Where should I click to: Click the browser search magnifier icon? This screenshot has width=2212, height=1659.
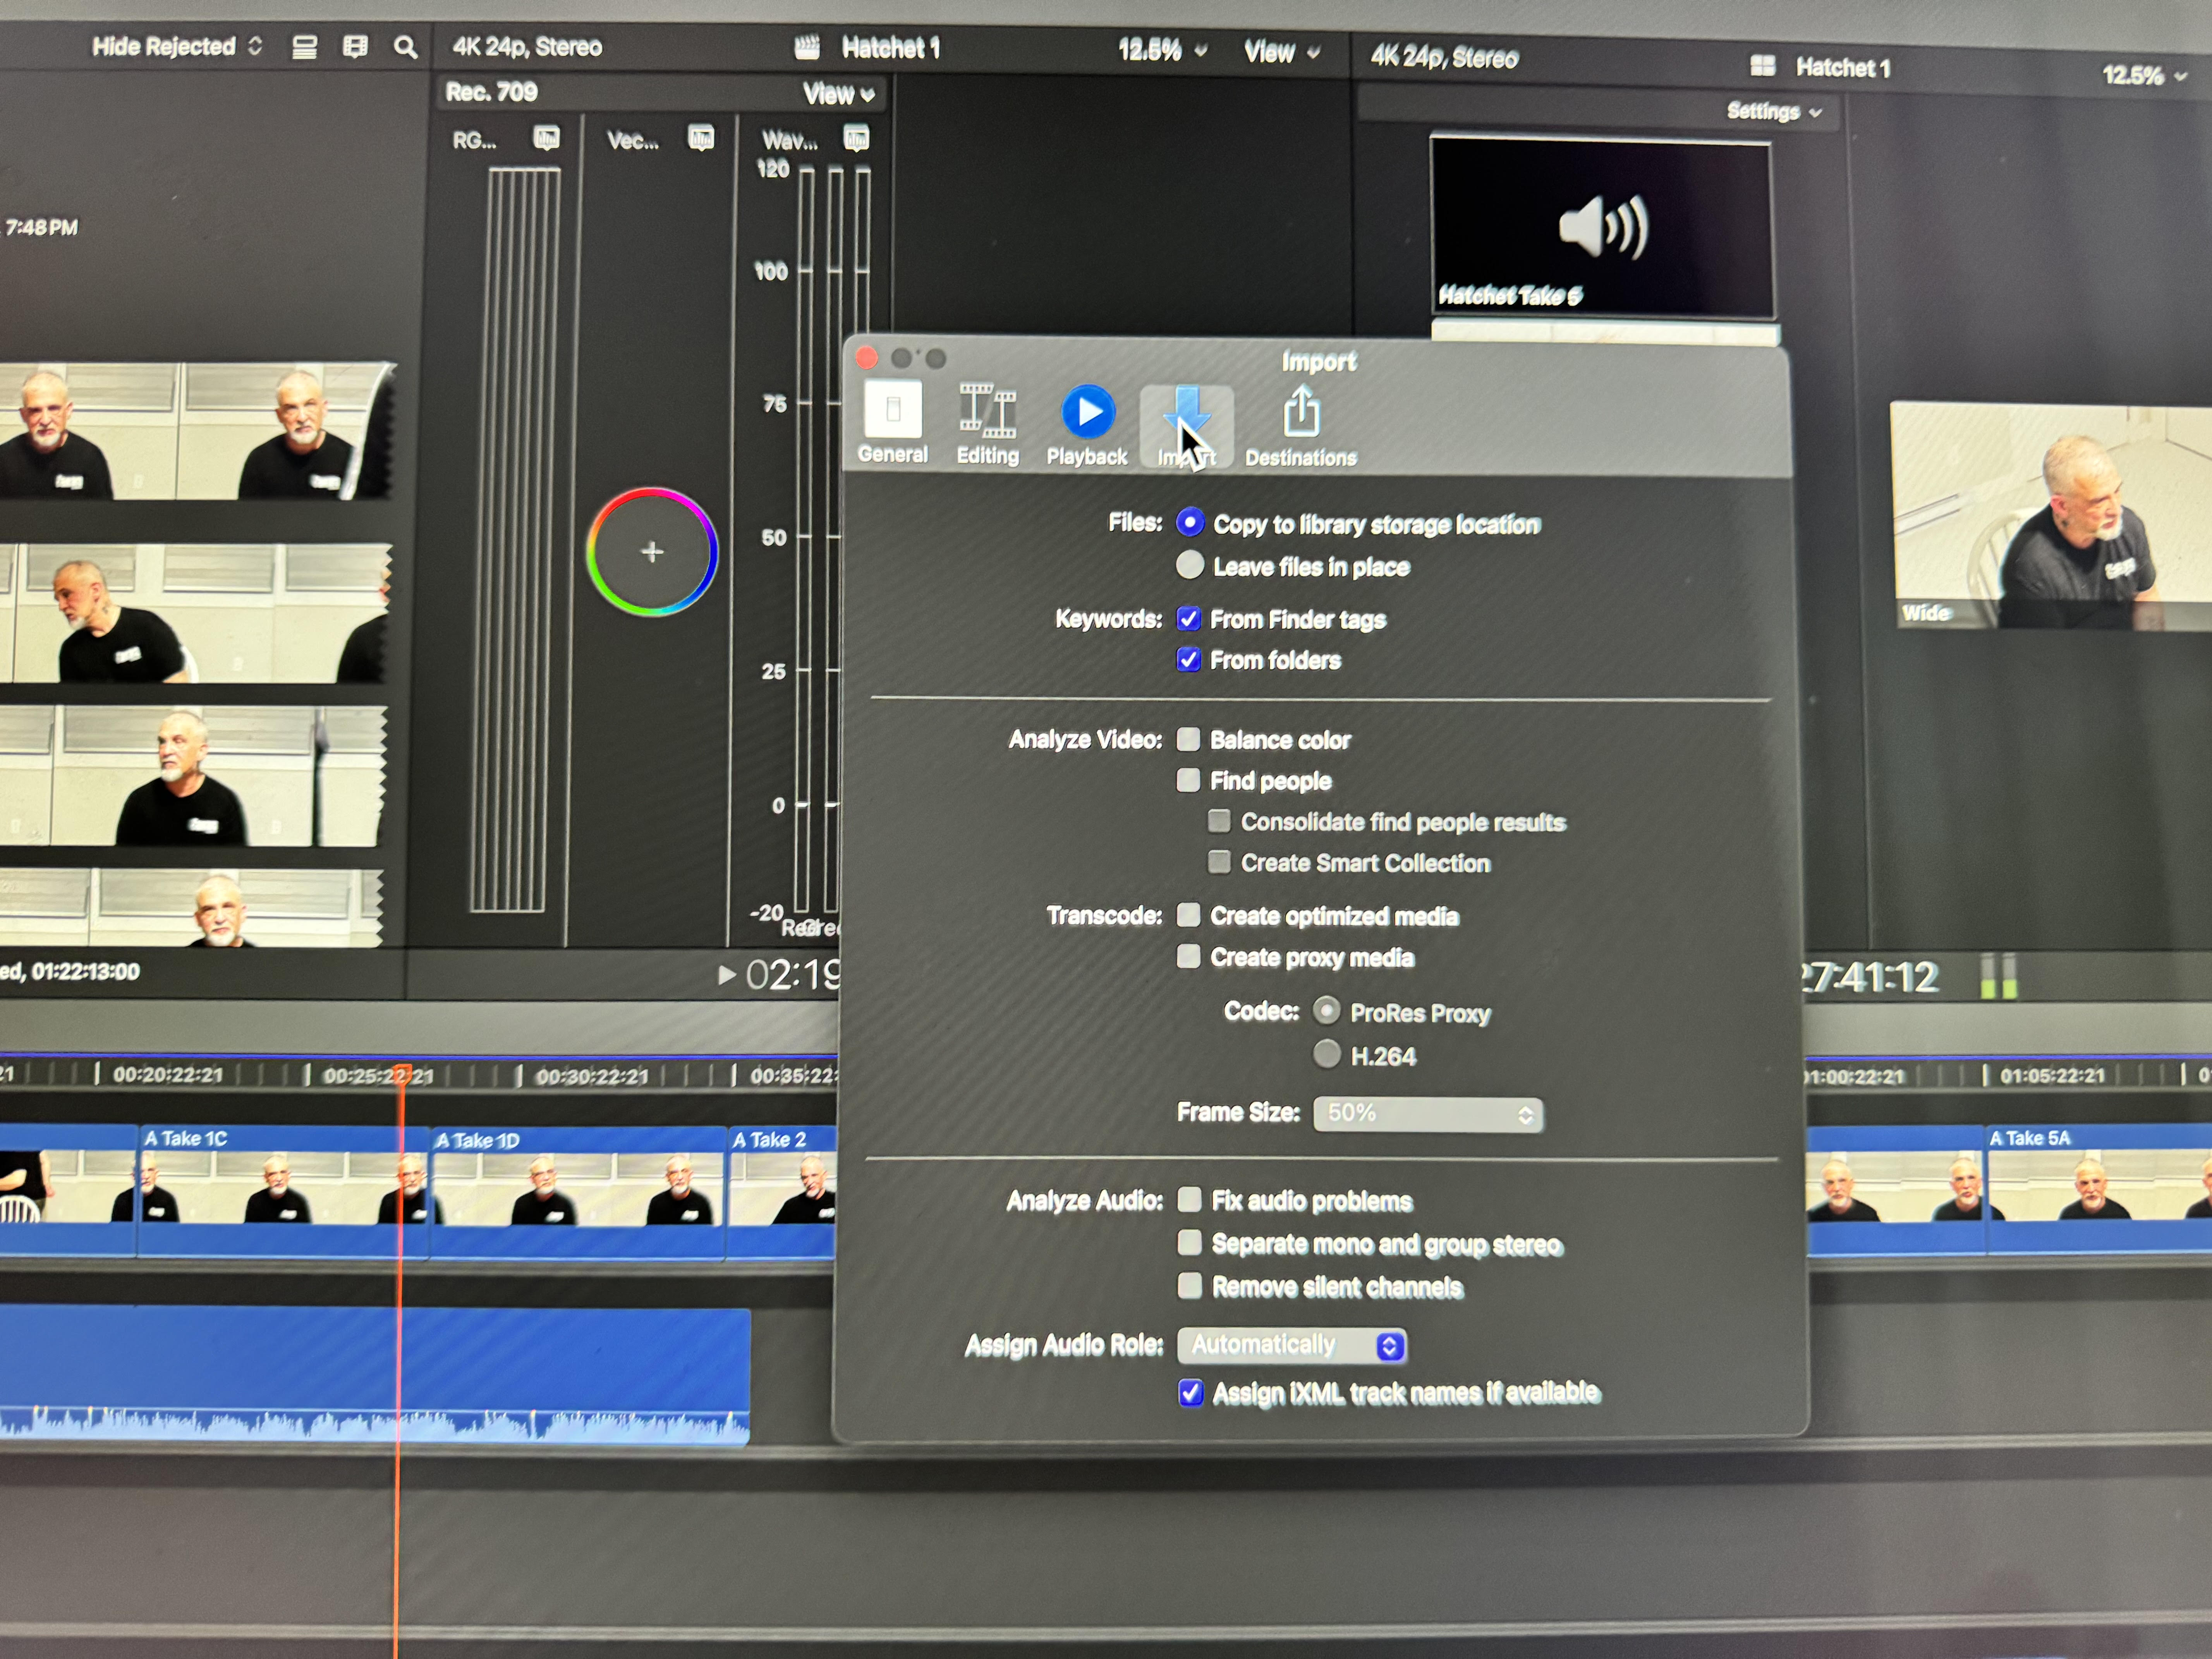click(405, 47)
